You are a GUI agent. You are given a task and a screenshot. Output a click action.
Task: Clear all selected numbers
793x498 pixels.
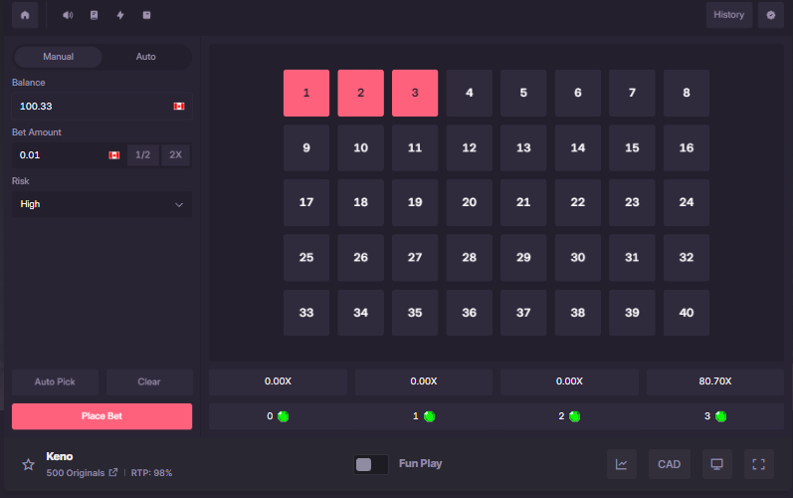point(149,382)
